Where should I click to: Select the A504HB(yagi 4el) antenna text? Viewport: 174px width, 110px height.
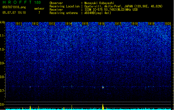[98, 13]
